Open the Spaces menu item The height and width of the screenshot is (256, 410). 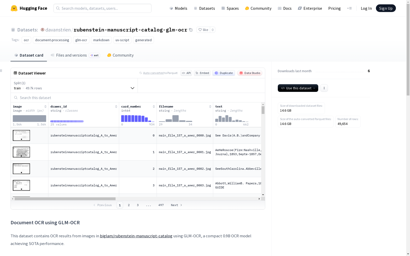tap(230, 8)
